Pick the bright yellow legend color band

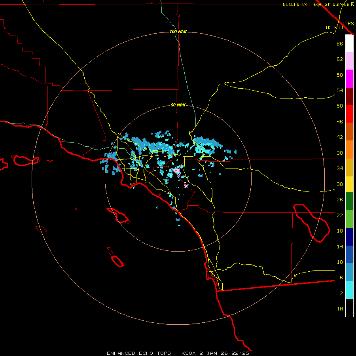point(349,184)
